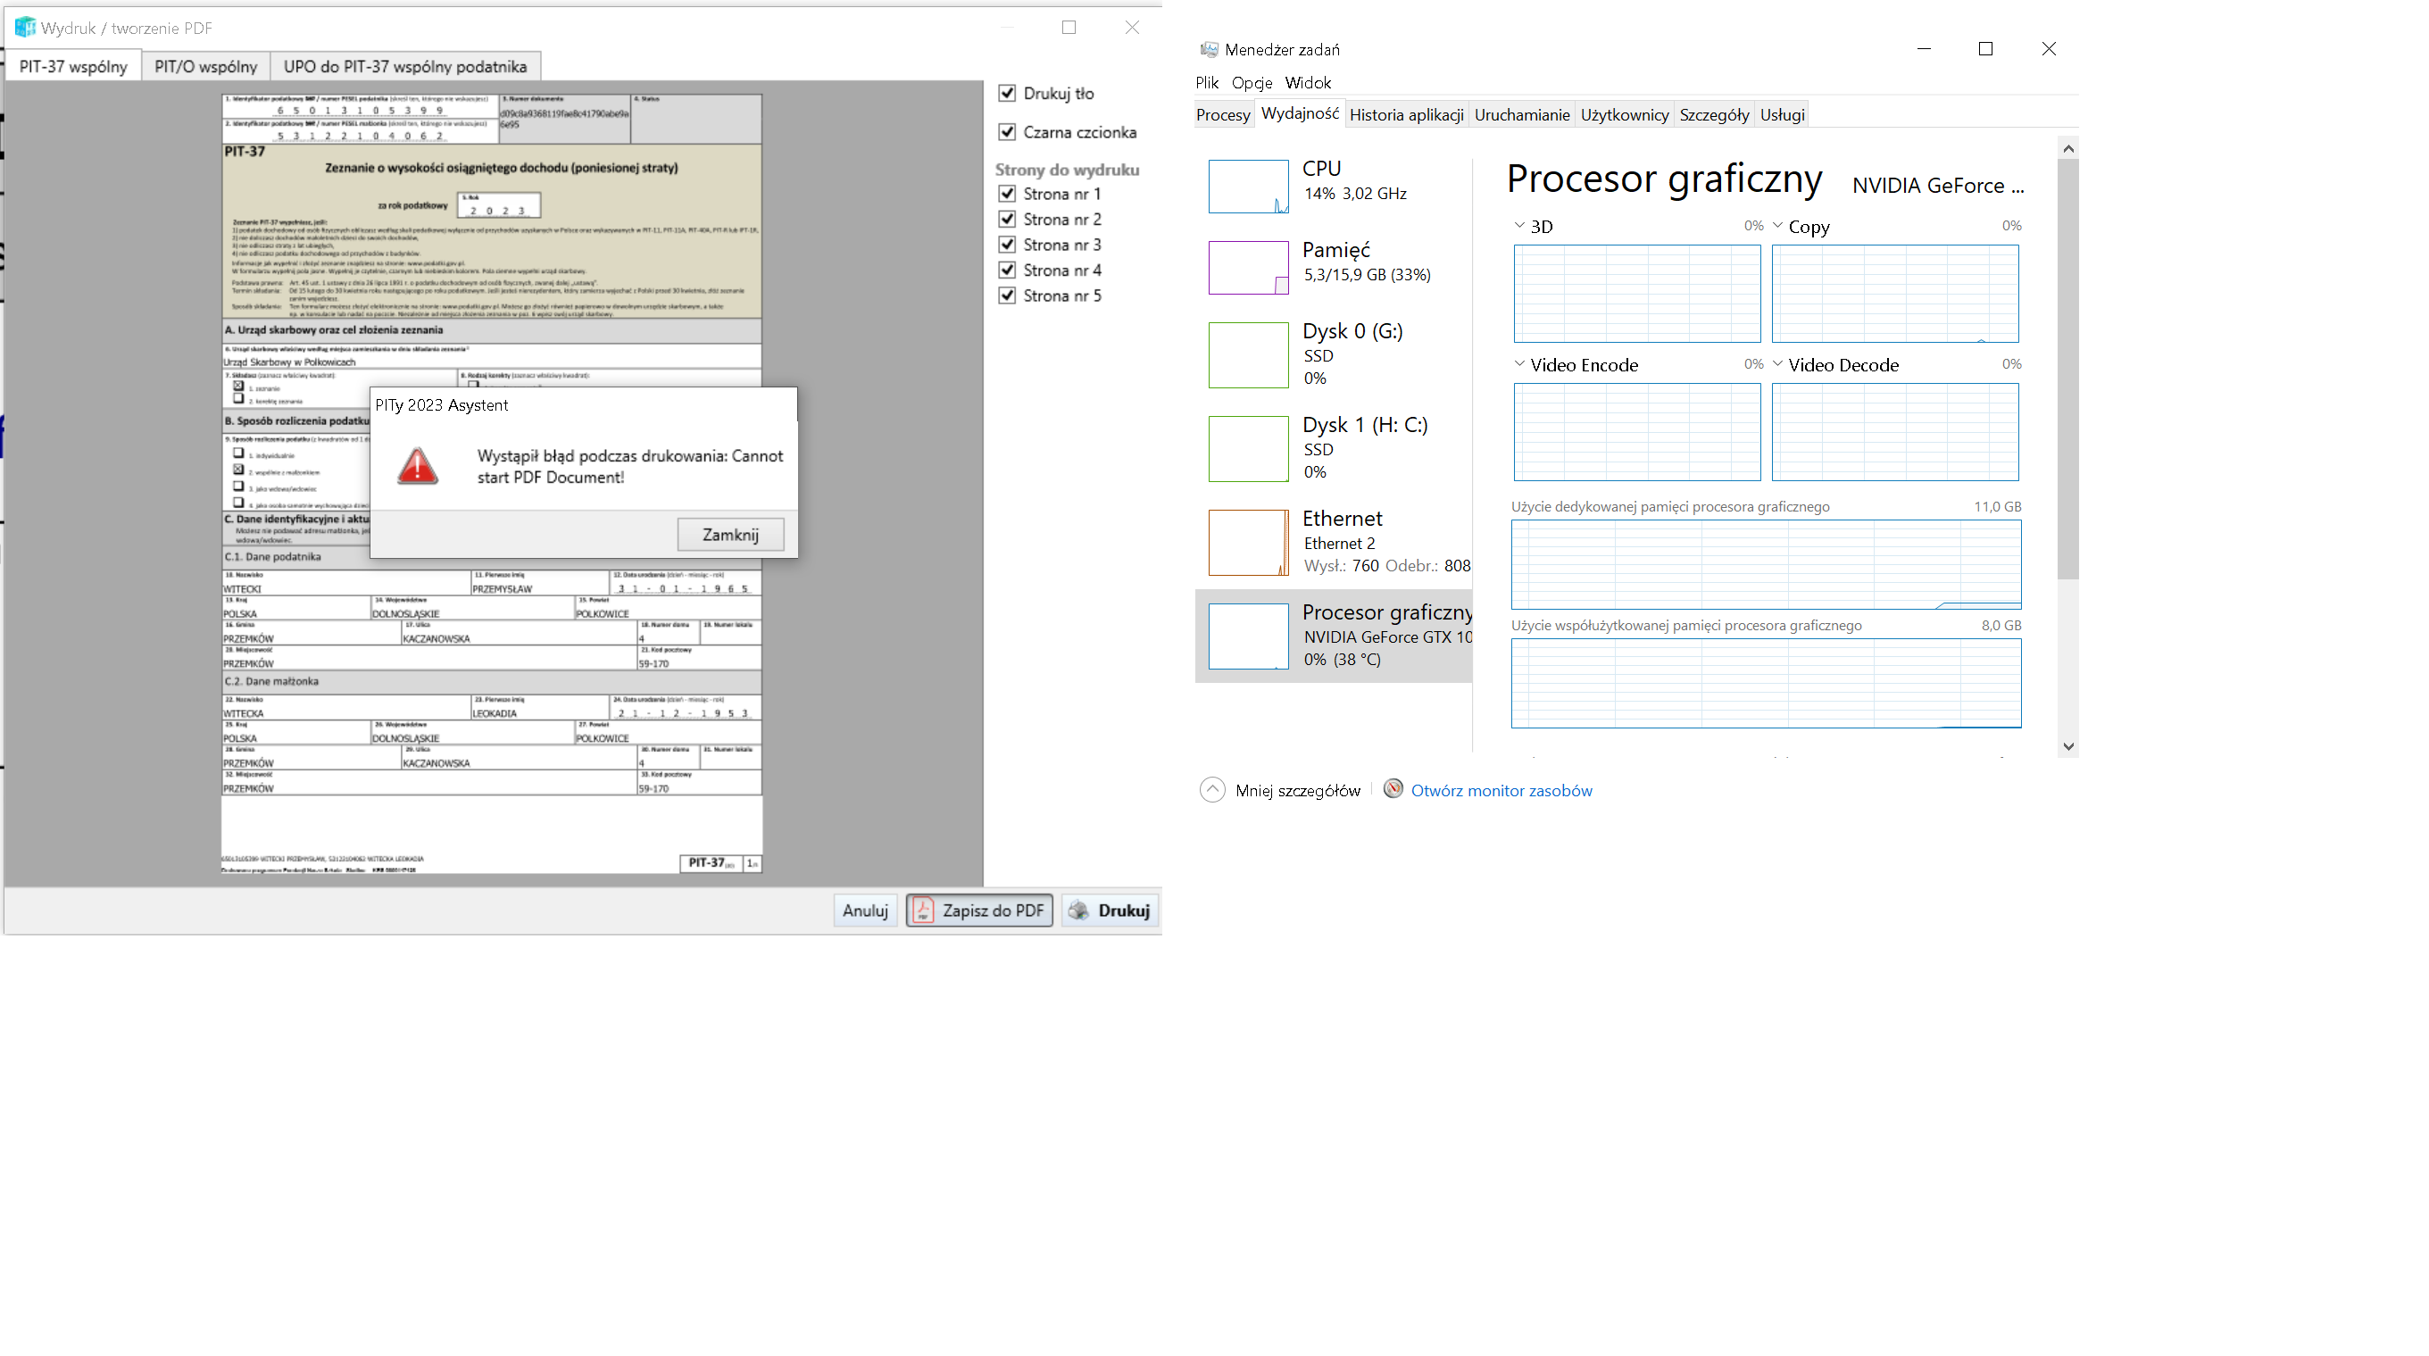Click the printer icon on Drukuj button
The height and width of the screenshot is (1356, 2429).
tap(1078, 910)
